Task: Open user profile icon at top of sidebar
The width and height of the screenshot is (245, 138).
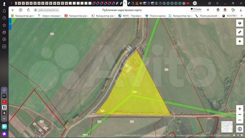Action: [x=4, y=4]
